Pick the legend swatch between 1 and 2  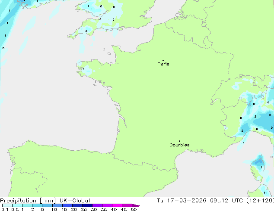(27, 205)
